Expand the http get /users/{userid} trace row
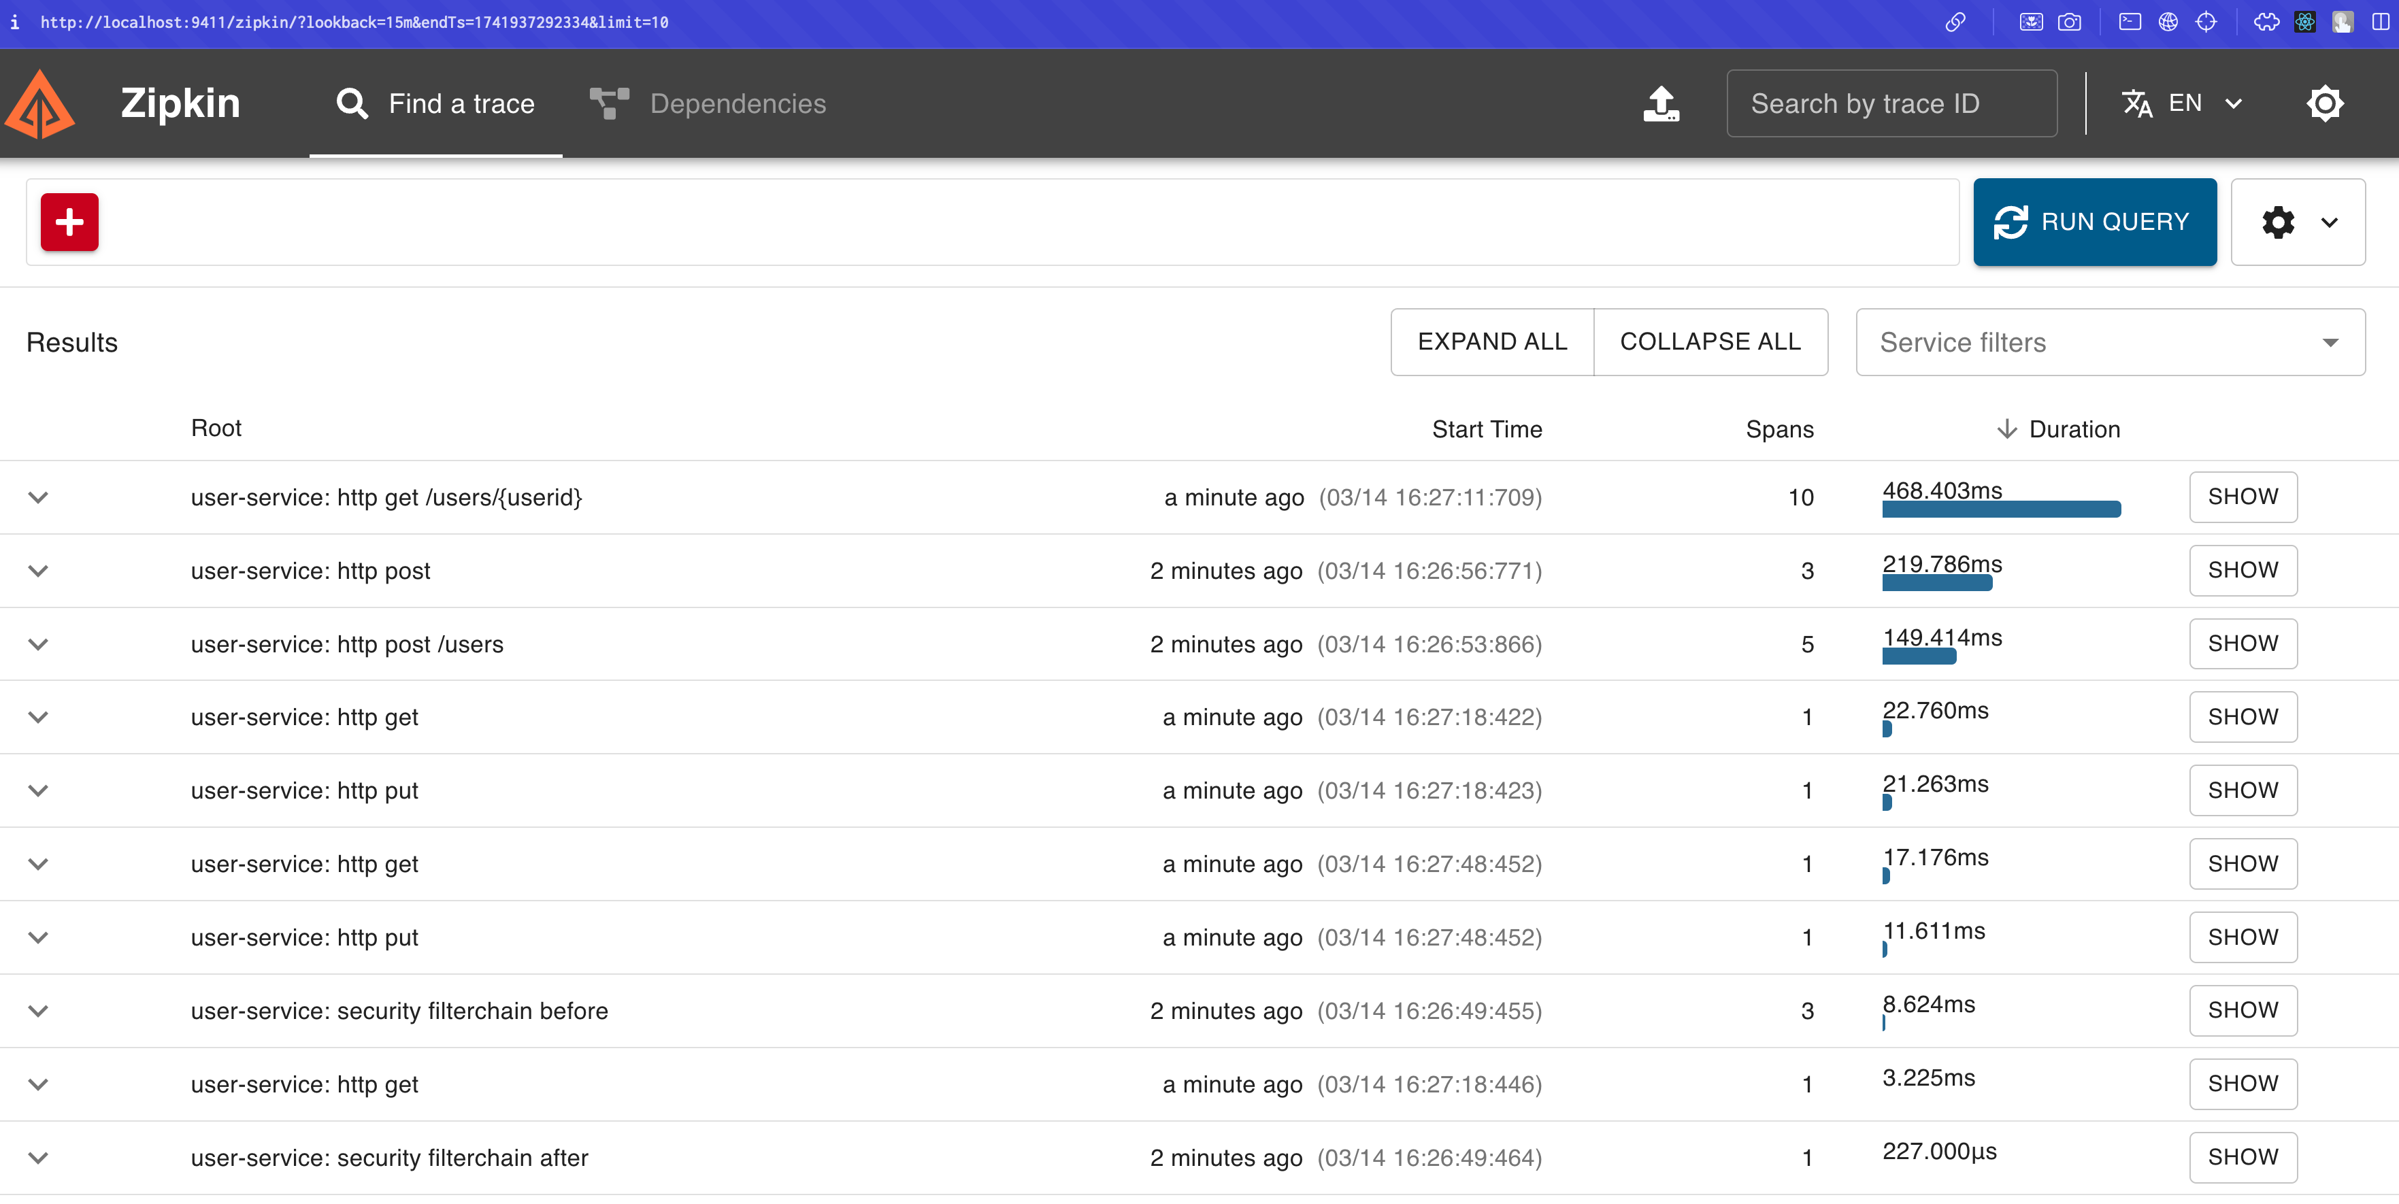Screen dimensions: 2399x1204 38,497
